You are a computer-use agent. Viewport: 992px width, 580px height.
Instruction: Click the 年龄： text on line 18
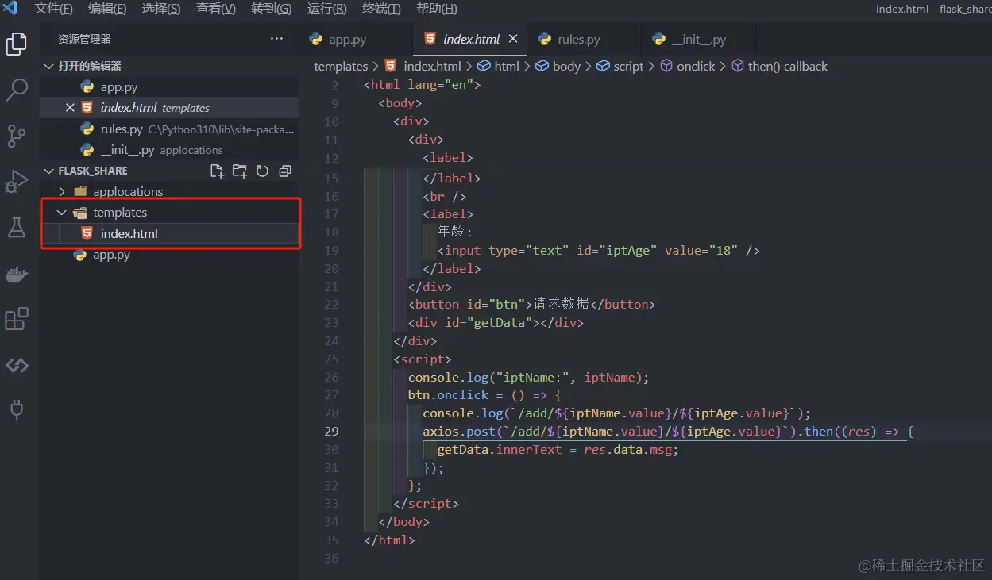455,232
